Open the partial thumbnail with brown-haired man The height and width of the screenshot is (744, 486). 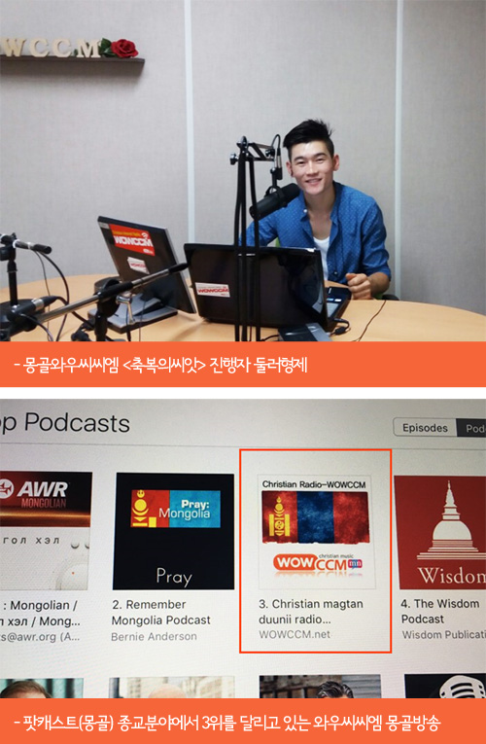[42, 688]
